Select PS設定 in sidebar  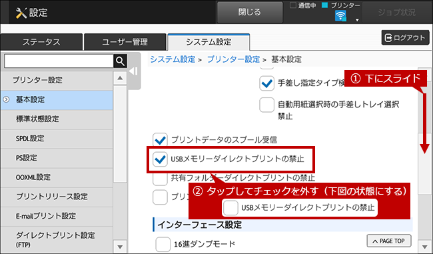pos(57,158)
